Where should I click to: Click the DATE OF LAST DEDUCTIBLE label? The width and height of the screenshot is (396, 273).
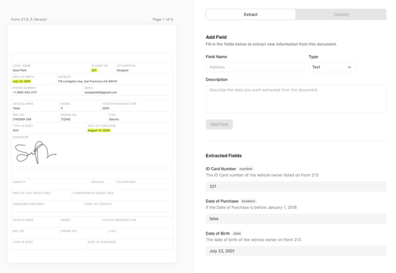pyautogui.click(x=32, y=193)
